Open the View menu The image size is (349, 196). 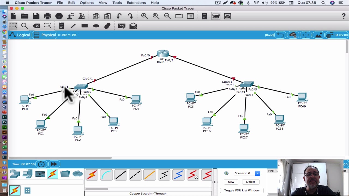pyautogui.click(x=103, y=3)
